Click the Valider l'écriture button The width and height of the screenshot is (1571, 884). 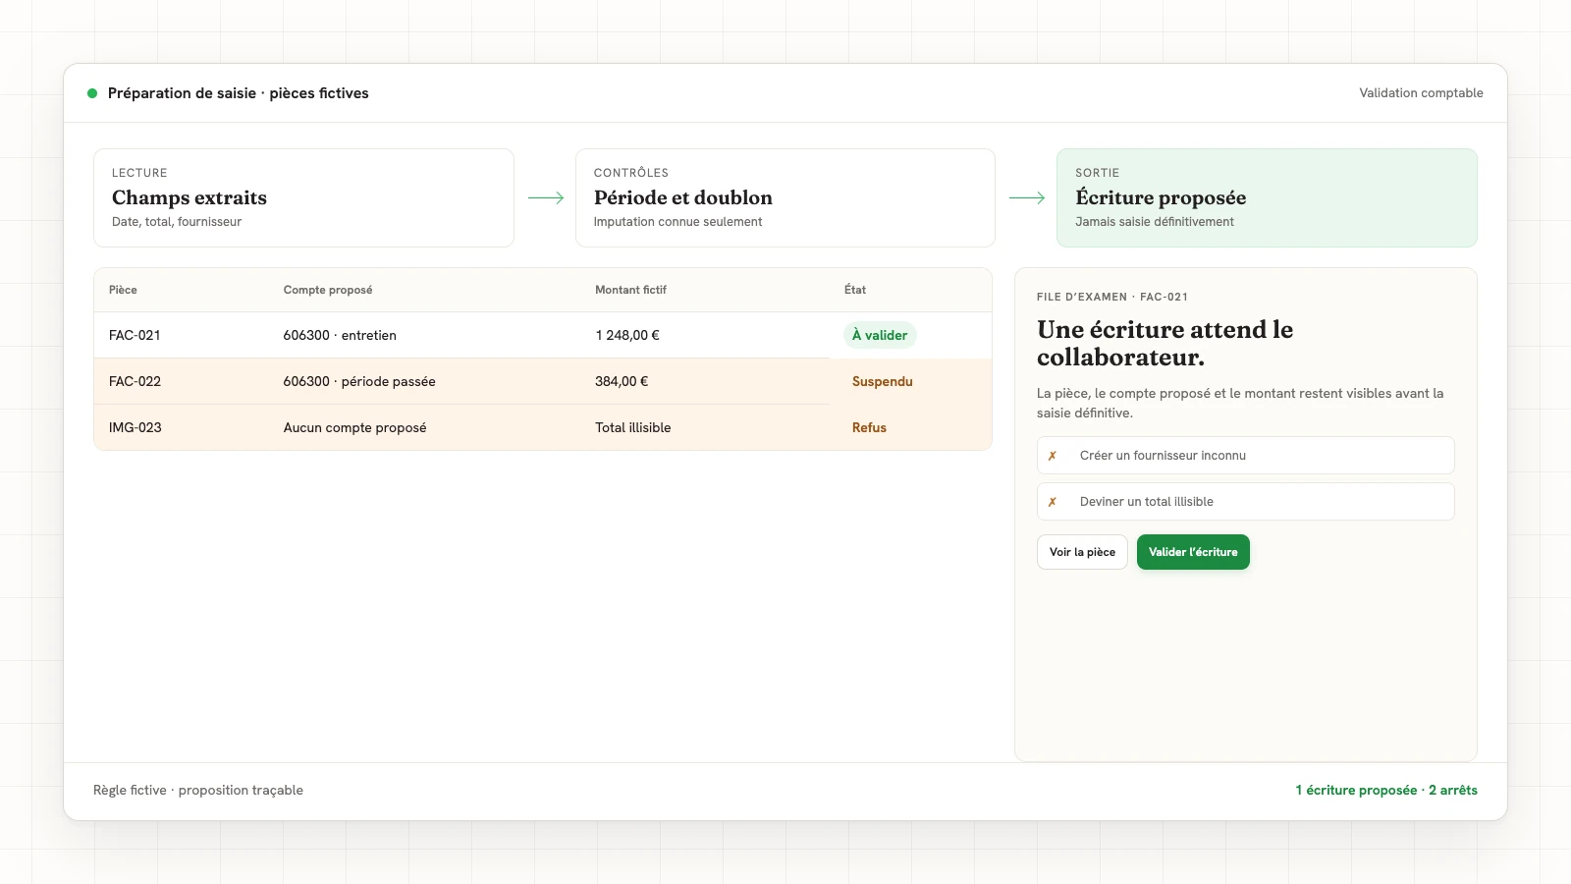point(1193,552)
